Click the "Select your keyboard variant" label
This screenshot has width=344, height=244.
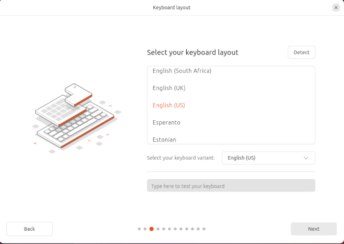point(181,158)
